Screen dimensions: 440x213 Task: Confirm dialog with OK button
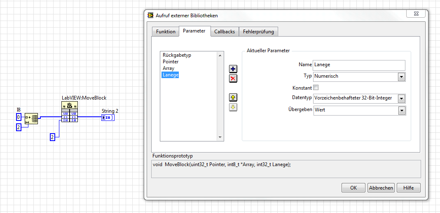coord(353,188)
